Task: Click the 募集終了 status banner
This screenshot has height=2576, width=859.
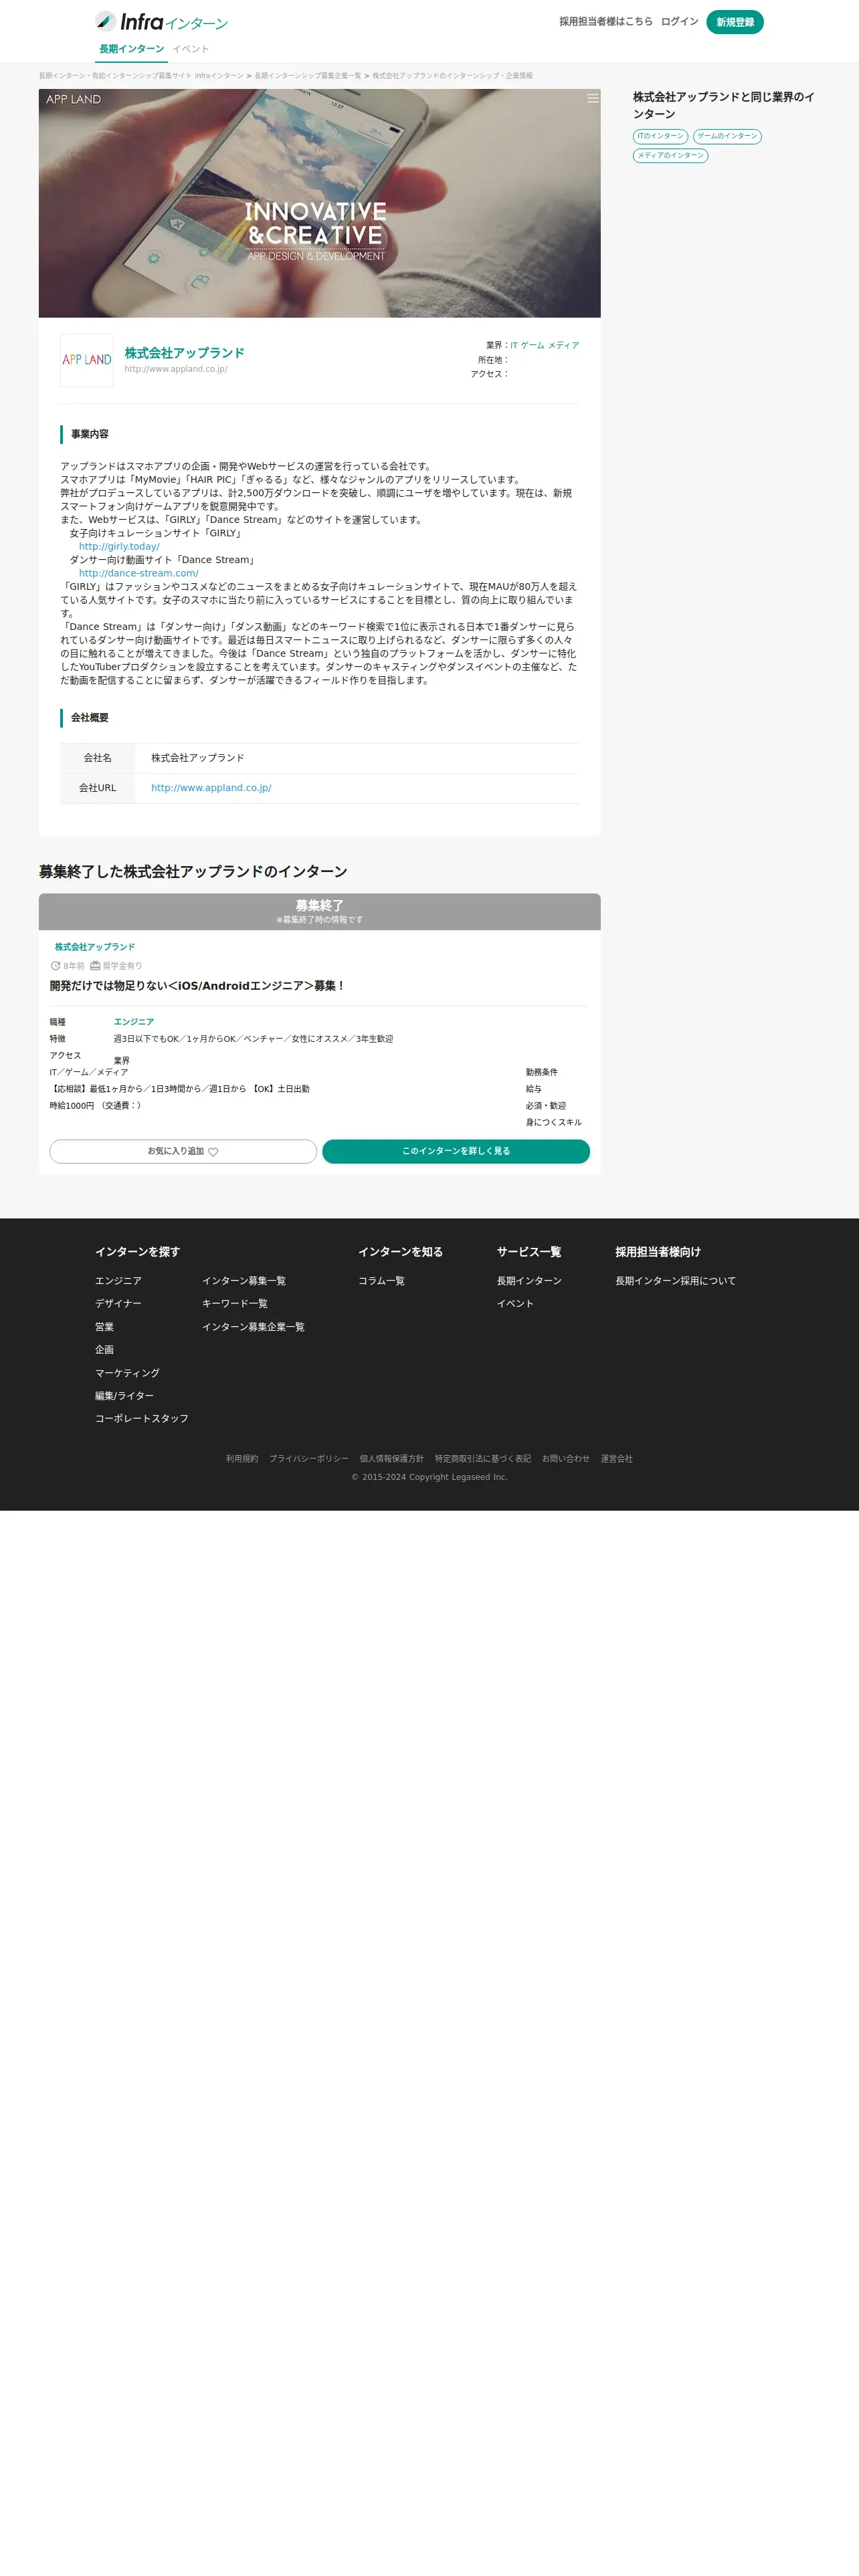Action: coord(320,912)
